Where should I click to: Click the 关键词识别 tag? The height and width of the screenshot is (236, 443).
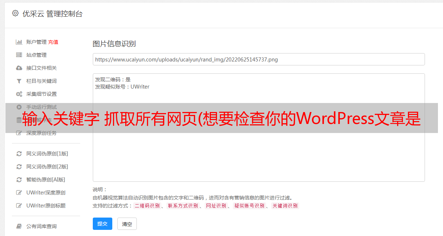[285, 206]
